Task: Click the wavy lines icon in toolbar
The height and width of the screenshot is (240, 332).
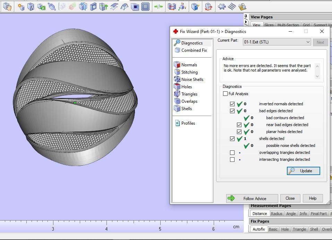Action: pyautogui.click(x=232, y=7)
